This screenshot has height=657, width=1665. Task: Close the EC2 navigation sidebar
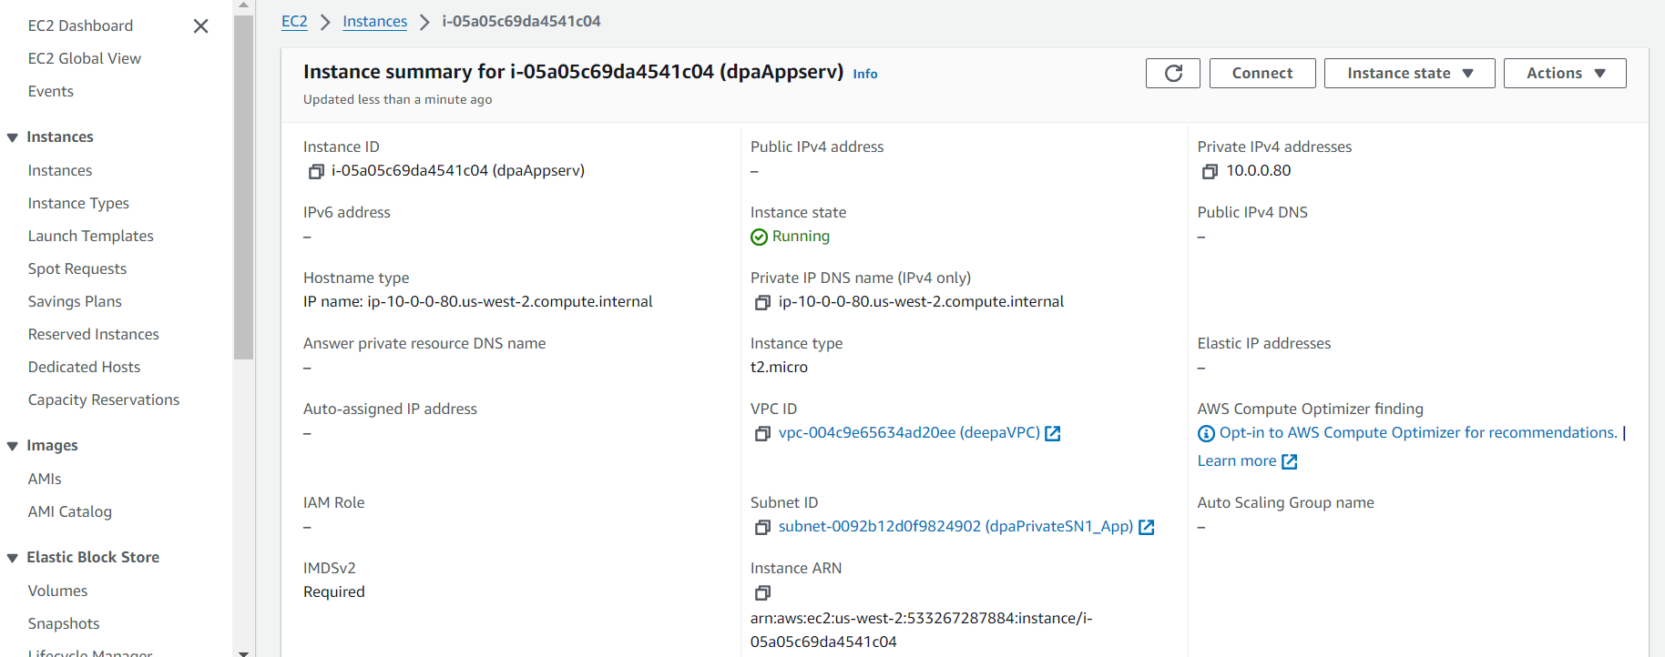200,26
